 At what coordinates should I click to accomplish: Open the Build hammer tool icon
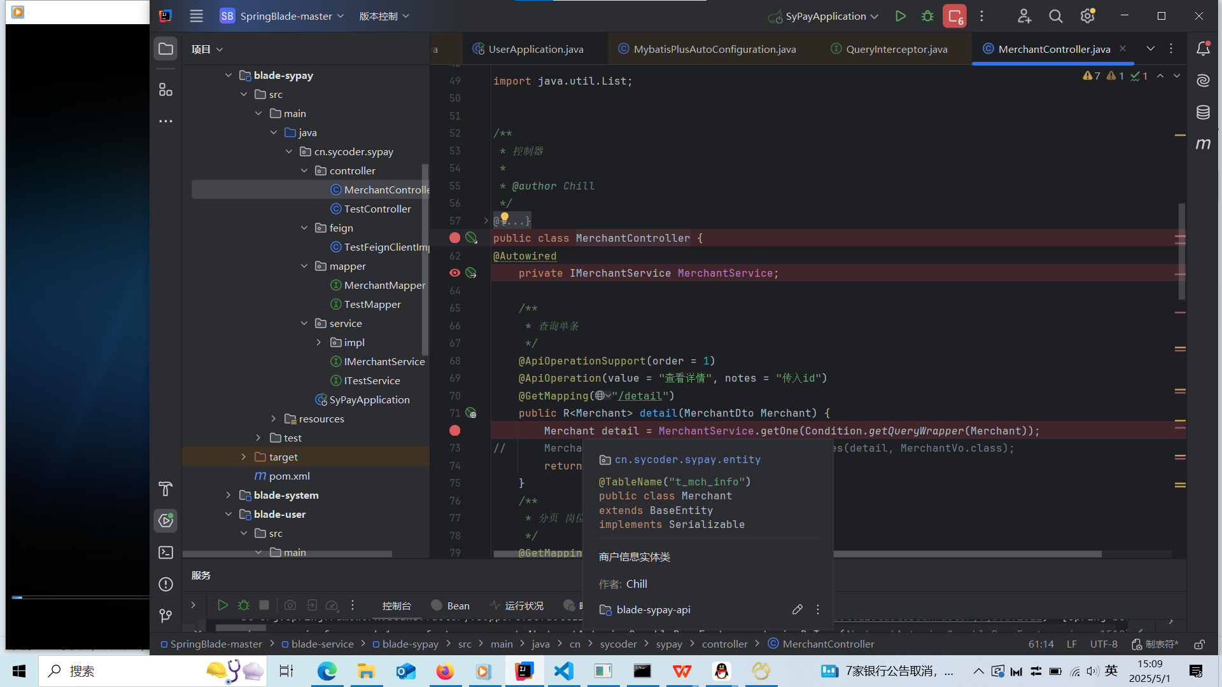(x=165, y=489)
